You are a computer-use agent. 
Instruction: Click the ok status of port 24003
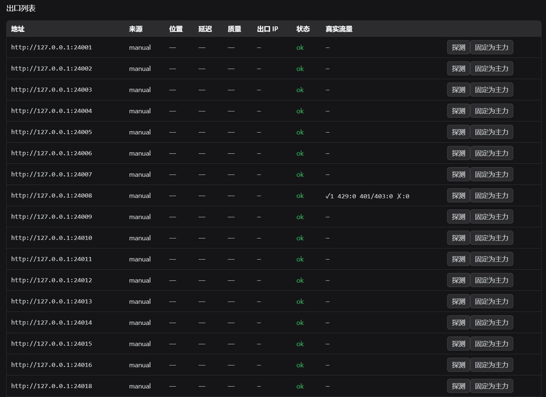click(x=300, y=90)
